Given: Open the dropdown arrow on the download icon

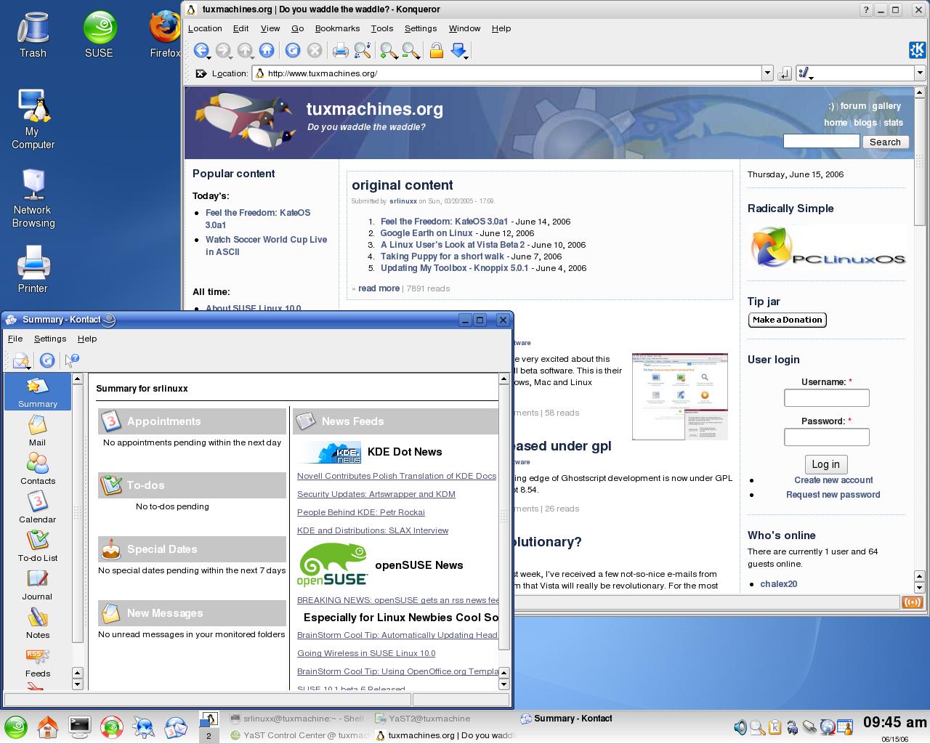Looking at the screenshot, I should (x=467, y=57).
